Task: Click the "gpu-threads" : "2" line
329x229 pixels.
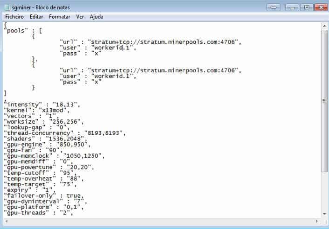Action: click(x=39, y=212)
